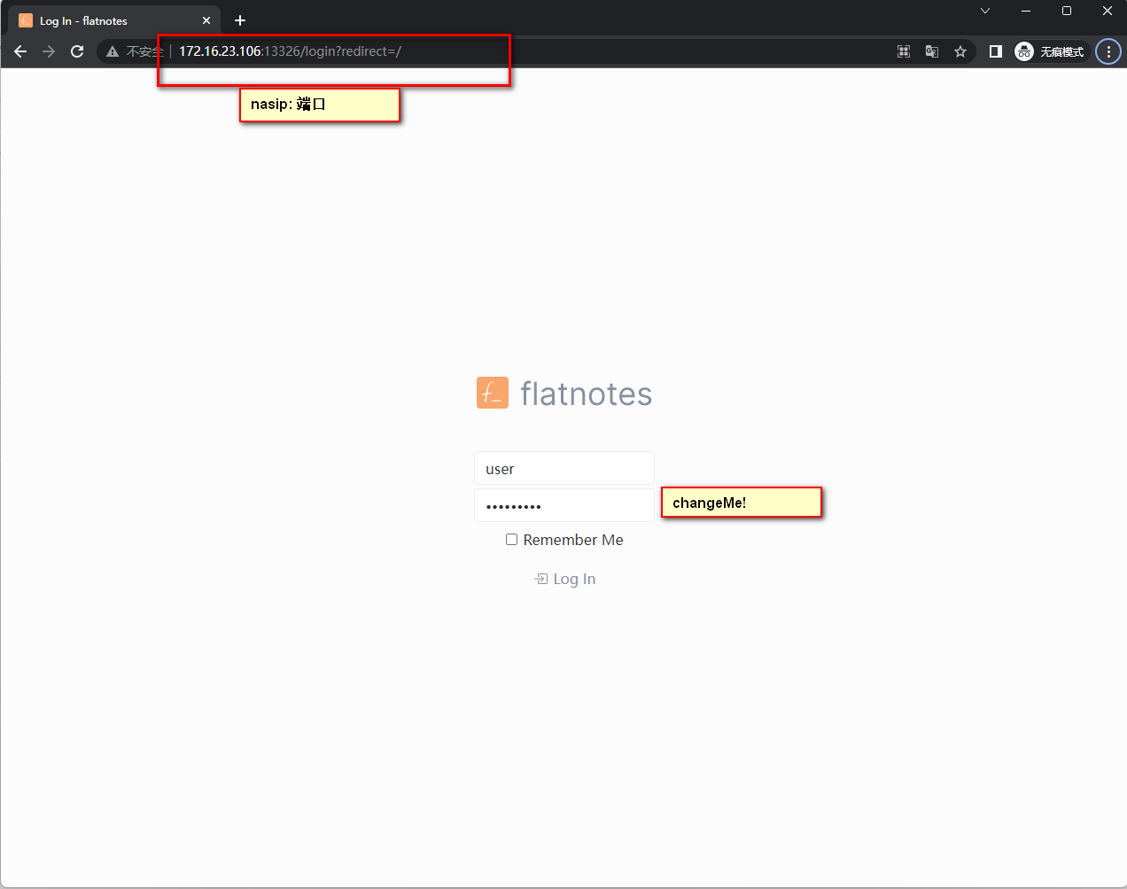
Task: Click into the password field
Action: point(563,506)
